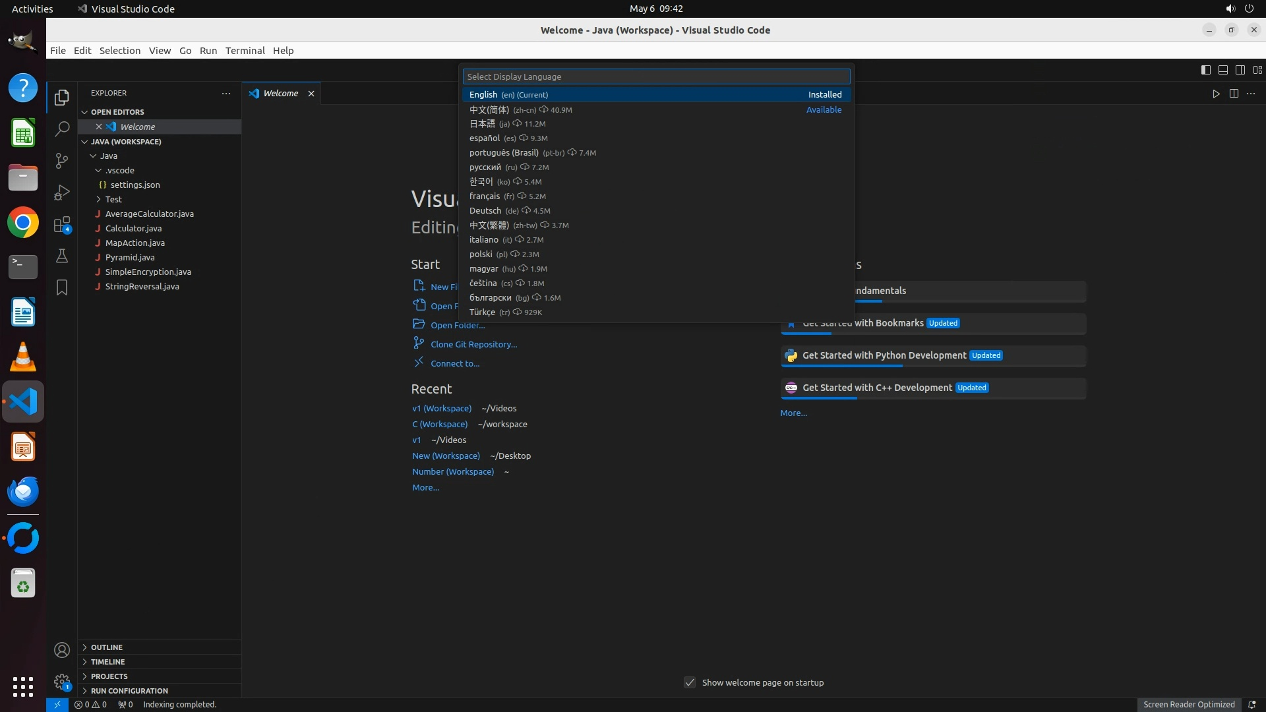Click the Select Display Language input field
1266x712 pixels.
pos(656,76)
